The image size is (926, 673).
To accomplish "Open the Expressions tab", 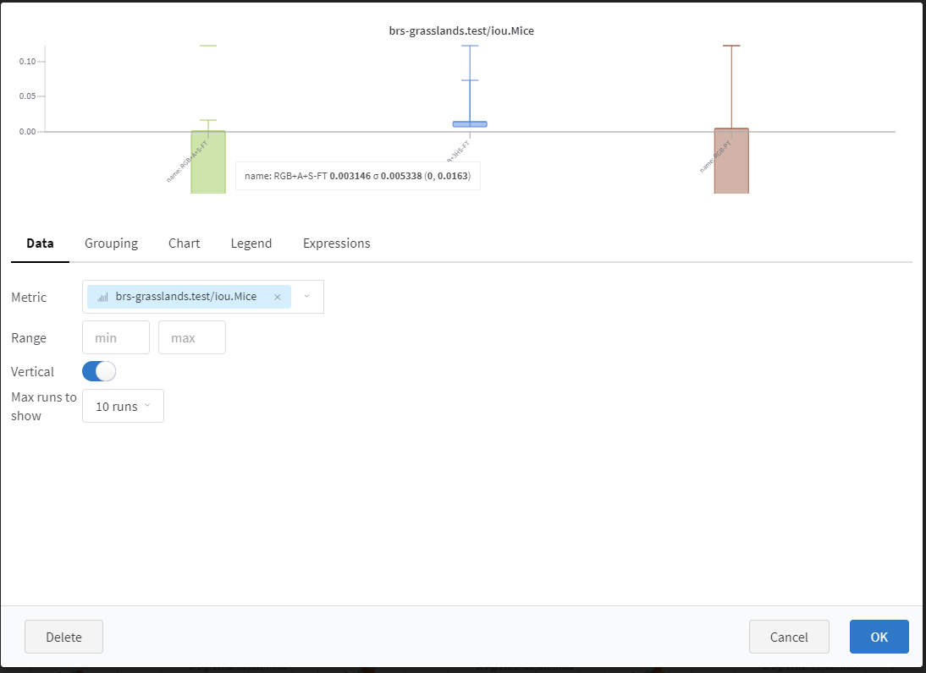I will click(x=337, y=243).
